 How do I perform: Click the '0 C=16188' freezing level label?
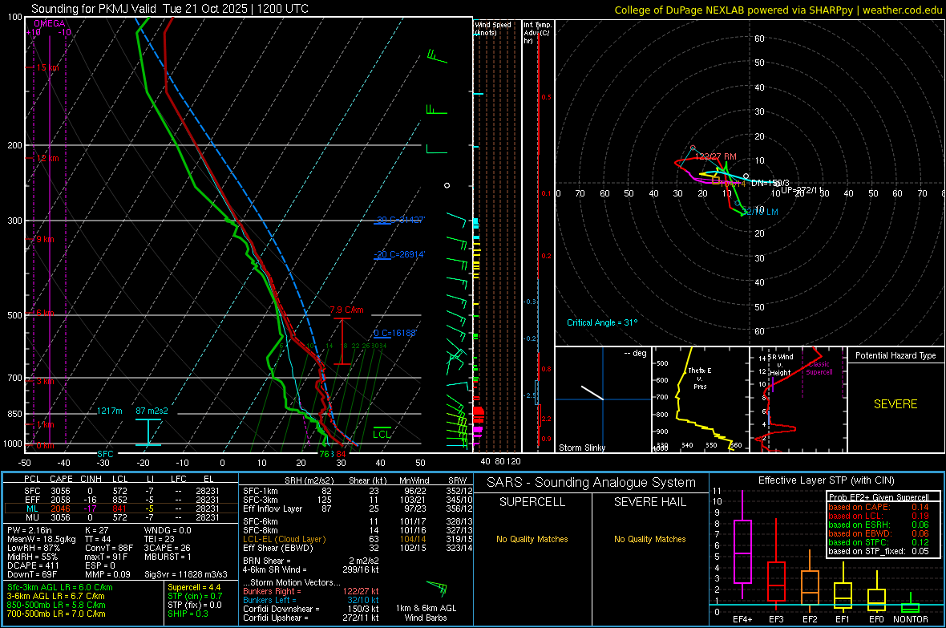tap(395, 333)
